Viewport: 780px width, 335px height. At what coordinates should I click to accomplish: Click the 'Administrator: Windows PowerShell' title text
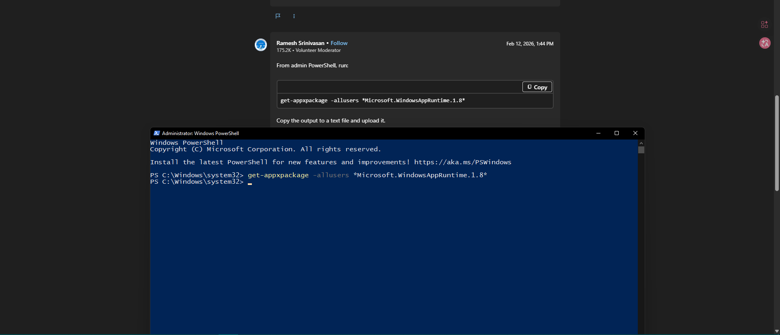coord(200,133)
